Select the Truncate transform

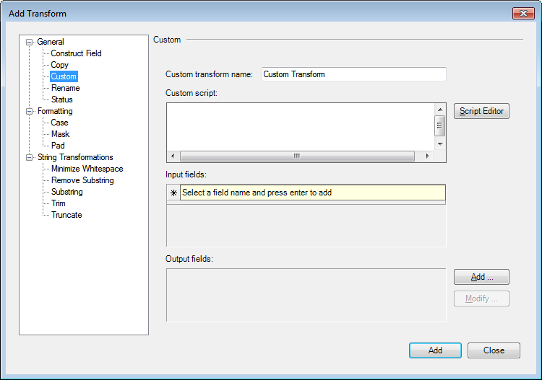66,215
